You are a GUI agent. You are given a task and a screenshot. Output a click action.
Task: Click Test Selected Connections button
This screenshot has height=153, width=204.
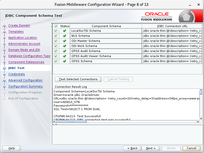coord(78,79)
